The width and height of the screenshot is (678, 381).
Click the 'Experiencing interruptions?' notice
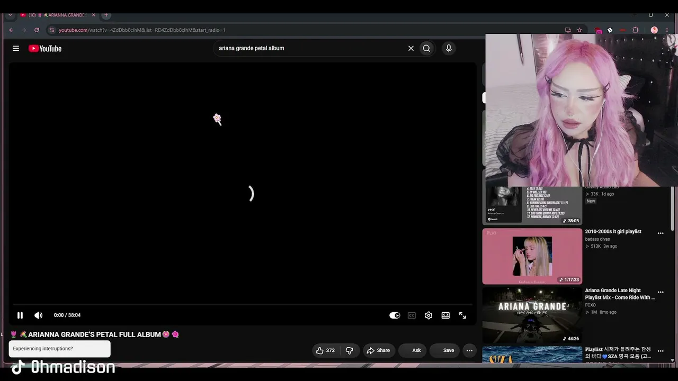[x=59, y=349]
